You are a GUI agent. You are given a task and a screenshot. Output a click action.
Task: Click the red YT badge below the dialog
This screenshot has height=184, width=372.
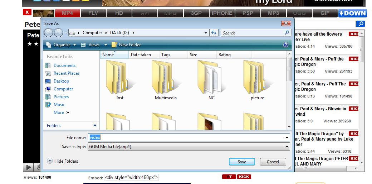pyautogui.click(x=229, y=177)
